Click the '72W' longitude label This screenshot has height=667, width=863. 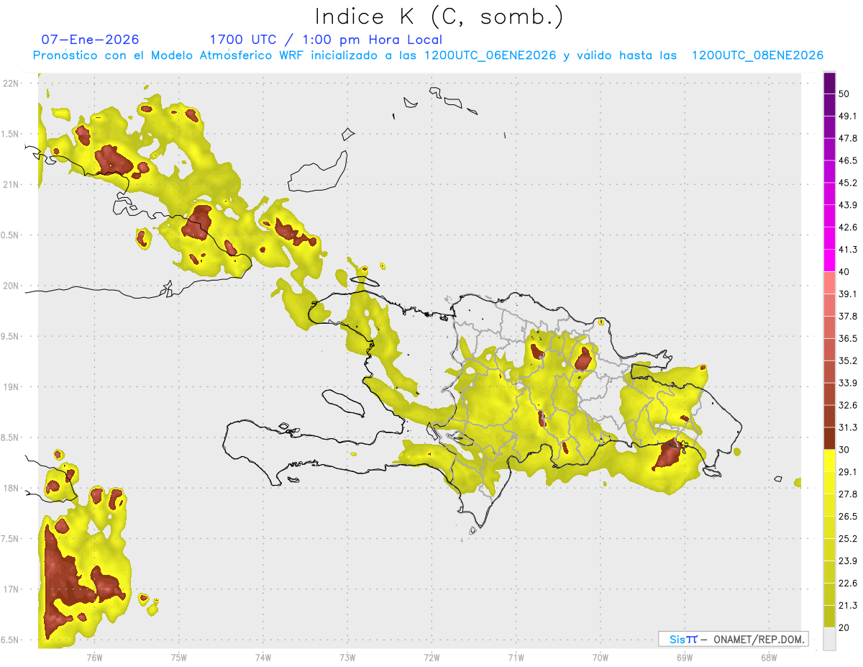tap(431, 658)
